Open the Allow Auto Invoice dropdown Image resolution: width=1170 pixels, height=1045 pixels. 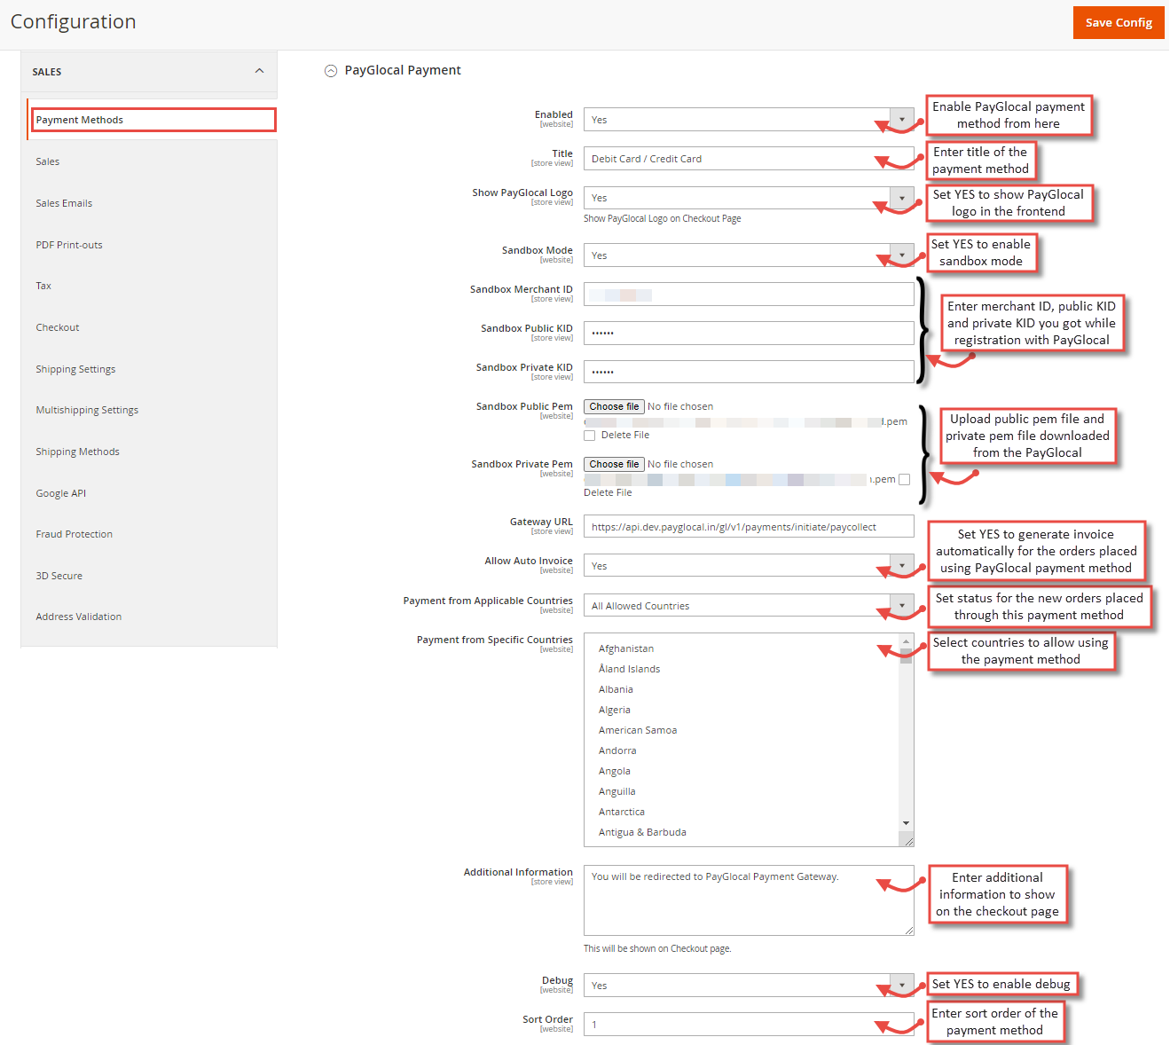click(x=749, y=566)
